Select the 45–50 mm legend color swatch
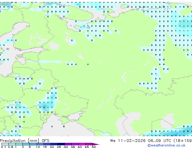 [x=89, y=144]
